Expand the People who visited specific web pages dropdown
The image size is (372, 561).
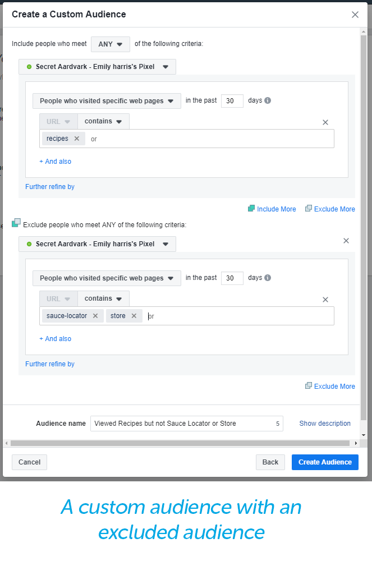pos(107,100)
